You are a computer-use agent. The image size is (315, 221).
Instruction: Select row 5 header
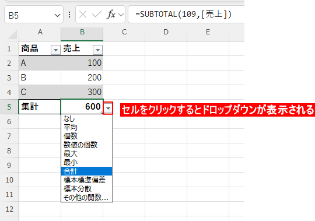(x=9, y=107)
